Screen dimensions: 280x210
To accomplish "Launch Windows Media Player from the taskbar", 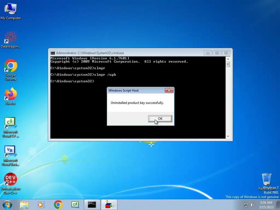I will tap(41, 205).
